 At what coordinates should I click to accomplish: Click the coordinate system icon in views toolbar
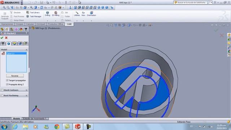pos(70,8)
